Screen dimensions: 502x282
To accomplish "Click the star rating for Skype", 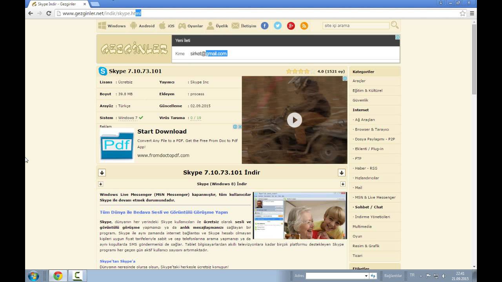I will 300,71.
